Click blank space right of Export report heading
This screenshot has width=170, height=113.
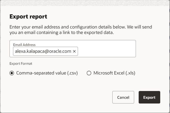click(105, 17)
